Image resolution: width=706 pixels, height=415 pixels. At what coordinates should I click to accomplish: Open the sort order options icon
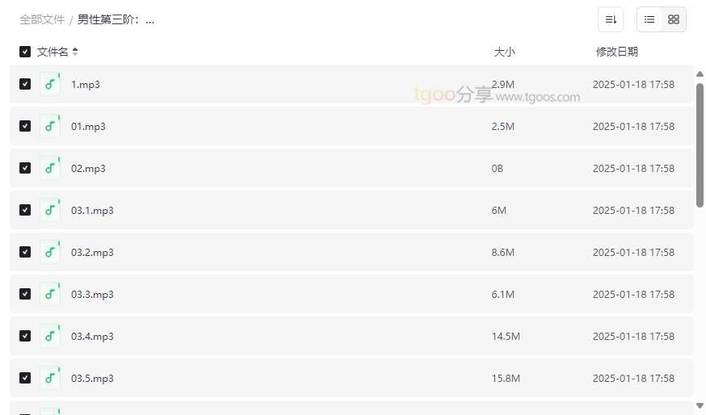coord(611,19)
